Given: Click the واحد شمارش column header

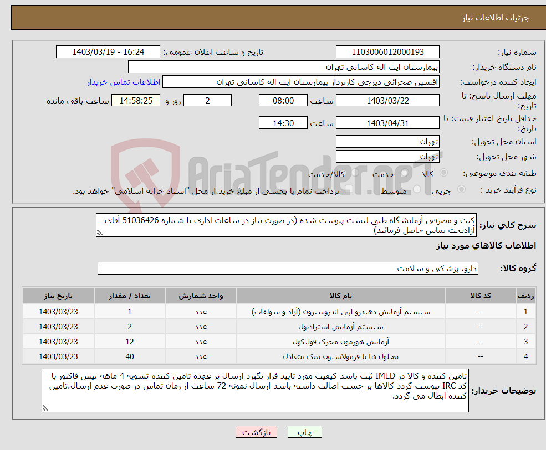Looking at the screenshot, I should [x=201, y=296].
